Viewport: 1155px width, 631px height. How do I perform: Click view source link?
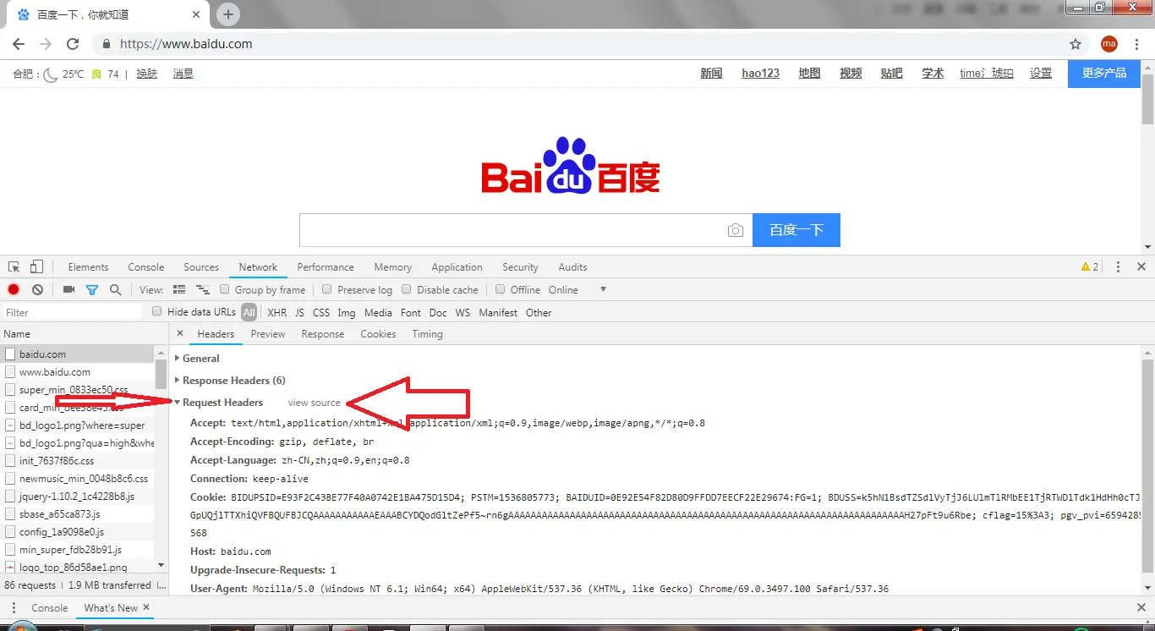click(x=314, y=403)
